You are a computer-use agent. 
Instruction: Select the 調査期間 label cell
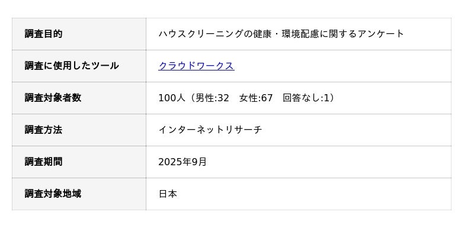79,162
